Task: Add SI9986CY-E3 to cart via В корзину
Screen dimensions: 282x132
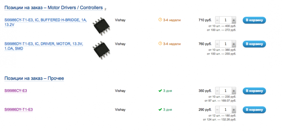Action: [x=254, y=91]
